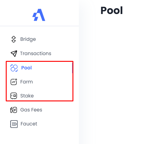Screen dimensions: 141x144
Task: Click the large Pool page heading
Action: pos(112,10)
